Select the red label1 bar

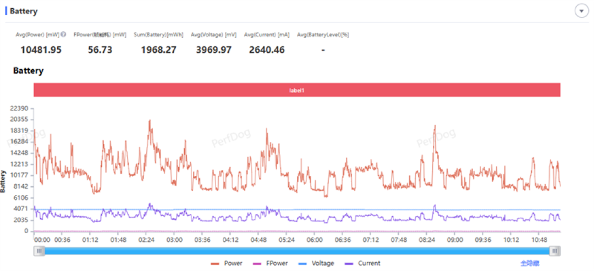click(x=297, y=90)
